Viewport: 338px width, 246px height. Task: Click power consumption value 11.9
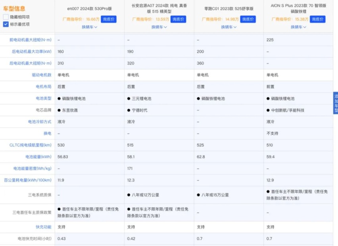point(61,180)
